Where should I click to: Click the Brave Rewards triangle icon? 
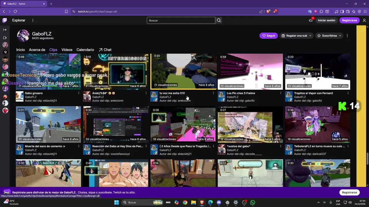[x=275, y=11]
